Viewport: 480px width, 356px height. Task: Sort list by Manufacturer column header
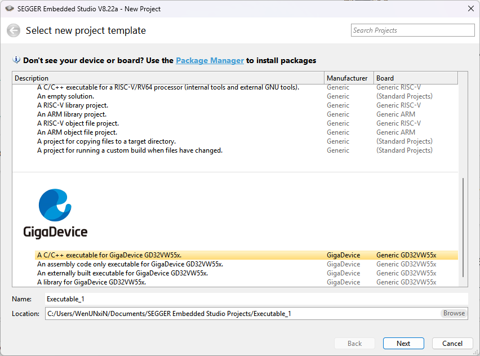point(348,78)
